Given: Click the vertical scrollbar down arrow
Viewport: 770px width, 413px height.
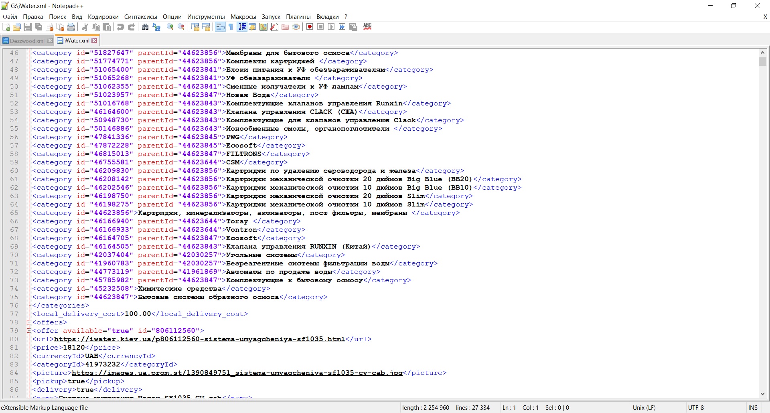Looking at the screenshot, I should tap(762, 394).
